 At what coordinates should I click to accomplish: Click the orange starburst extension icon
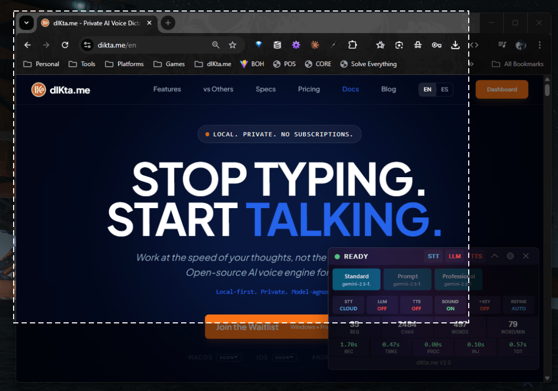[314, 45]
